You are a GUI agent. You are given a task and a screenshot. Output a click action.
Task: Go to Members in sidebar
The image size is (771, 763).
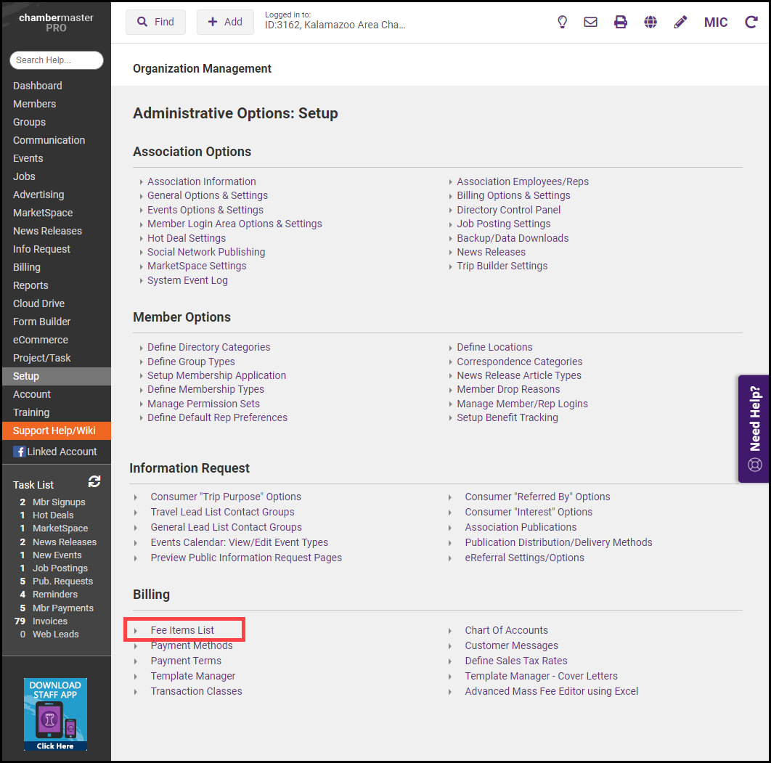[x=34, y=104]
